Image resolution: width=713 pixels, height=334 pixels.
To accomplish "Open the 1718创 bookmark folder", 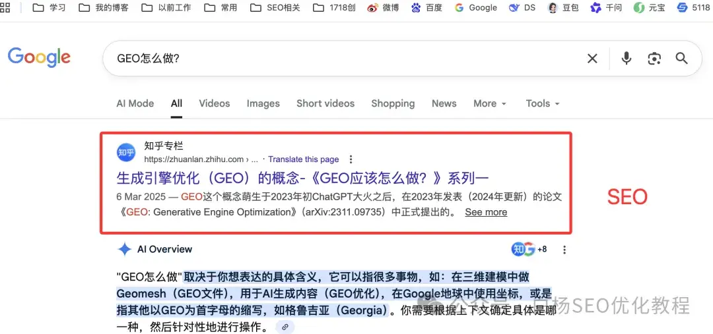I will point(335,8).
